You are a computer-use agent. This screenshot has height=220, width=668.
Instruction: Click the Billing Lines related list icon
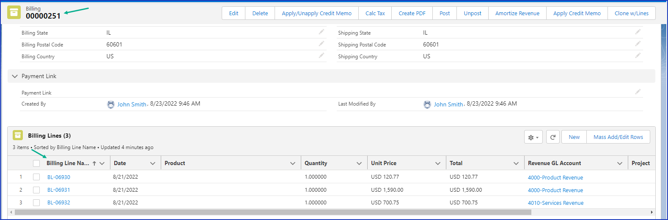(18, 135)
